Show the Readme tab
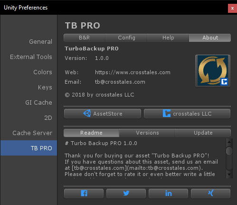The height and width of the screenshot is (205, 237). click(91, 133)
